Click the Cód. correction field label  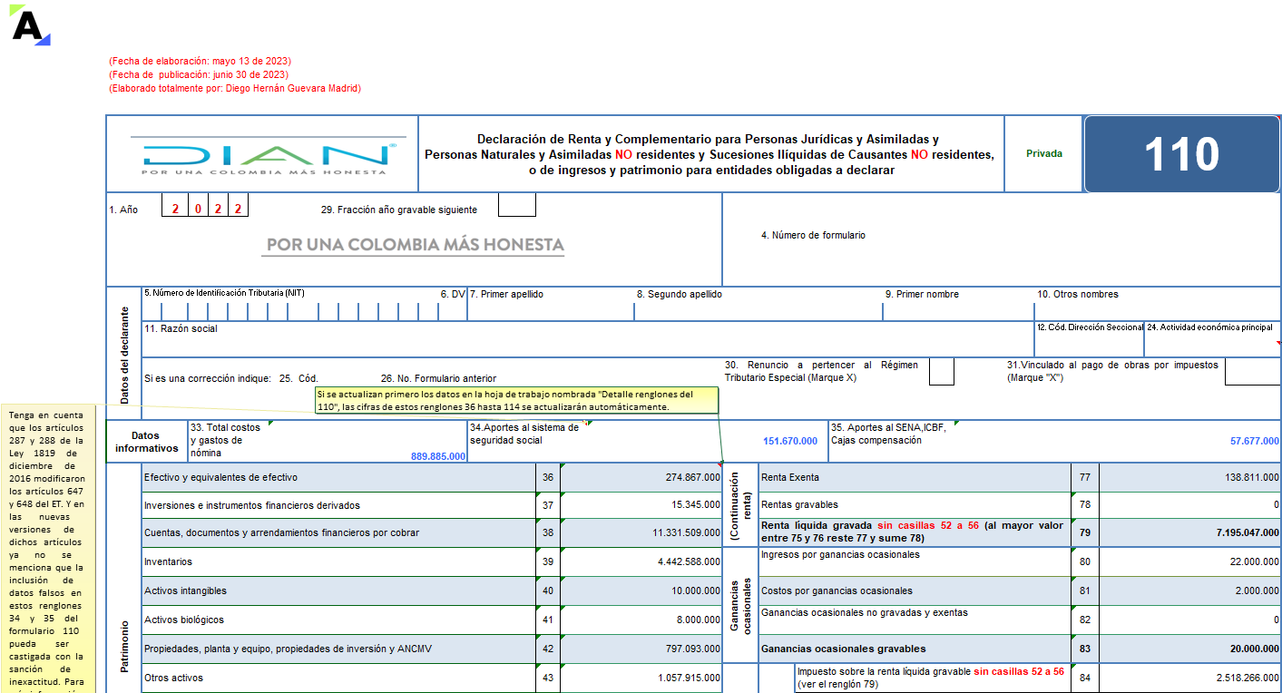[298, 378]
